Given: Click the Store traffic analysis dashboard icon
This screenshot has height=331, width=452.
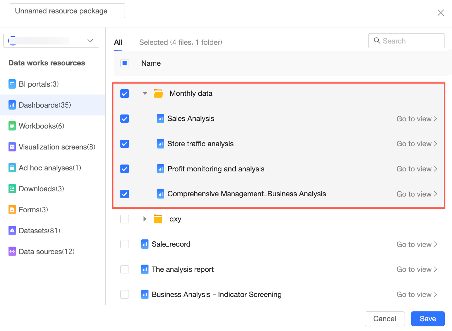Looking at the screenshot, I should pyautogui.click(x=161, y=144).
